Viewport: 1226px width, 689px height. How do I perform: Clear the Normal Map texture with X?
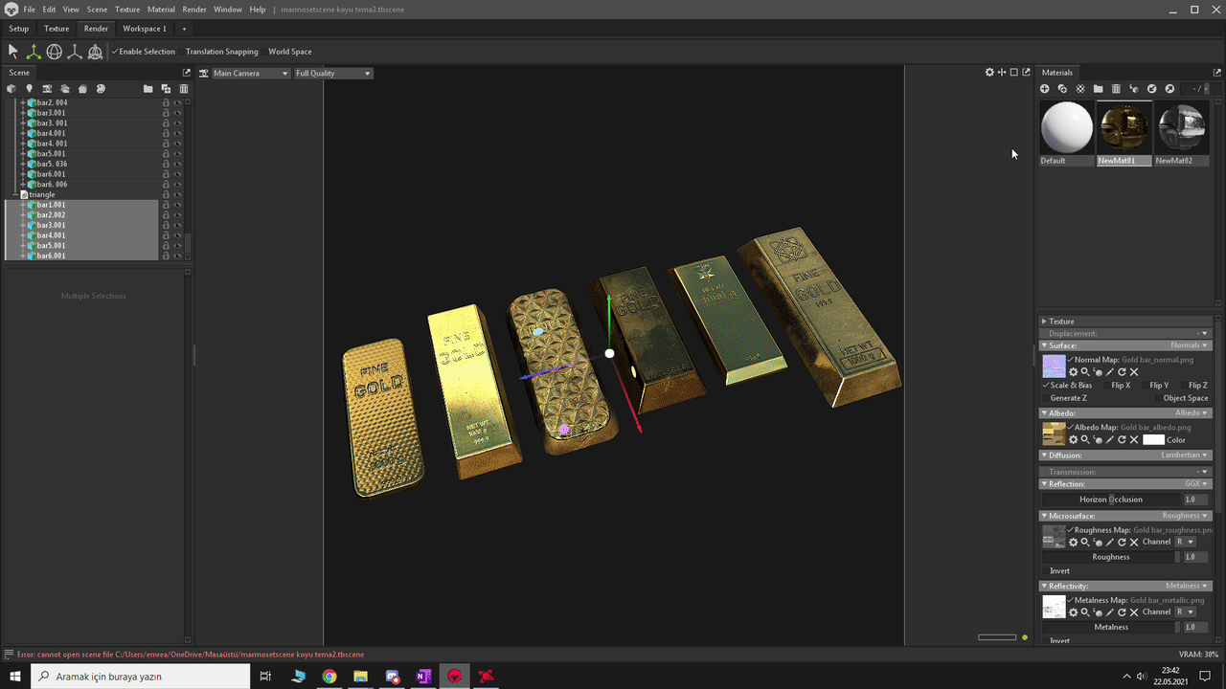pyautogui.click(x=1134, y=372)
